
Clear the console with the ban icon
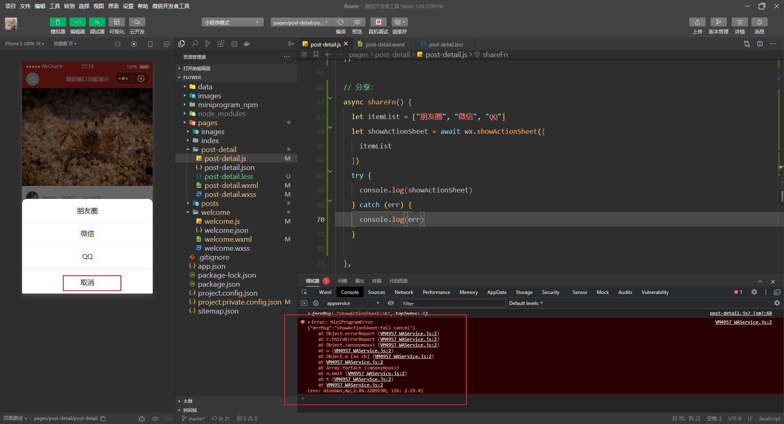(316, 303)
